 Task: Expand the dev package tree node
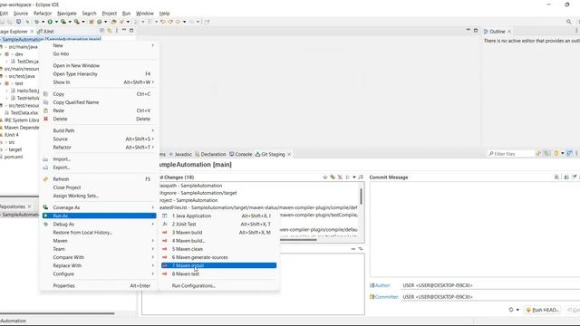pos(2,54)
